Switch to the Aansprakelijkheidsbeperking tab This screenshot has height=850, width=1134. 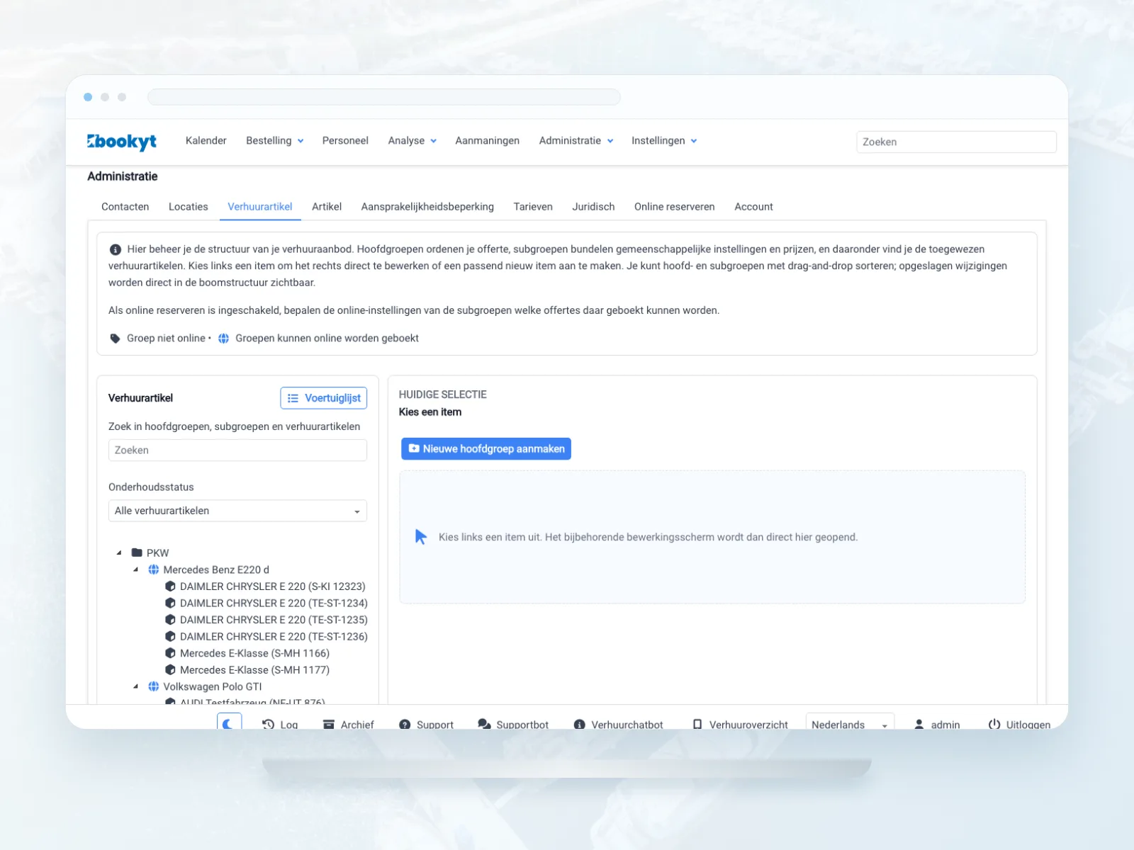[427, 207]
